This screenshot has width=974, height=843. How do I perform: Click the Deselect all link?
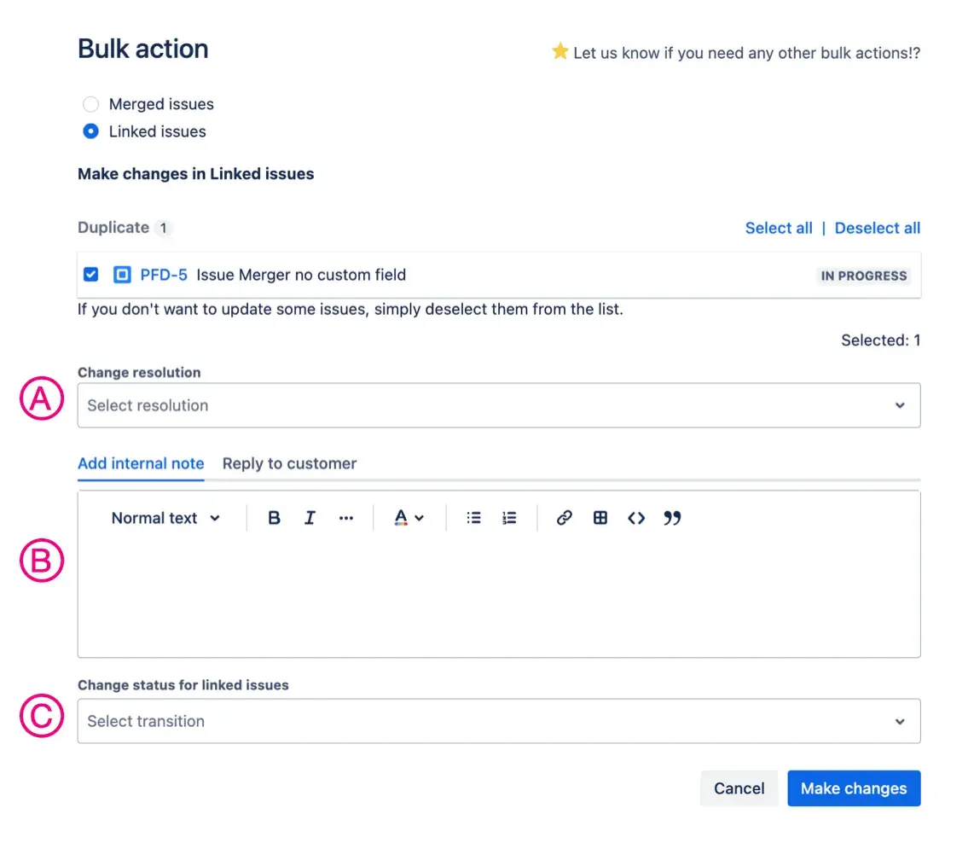coord(878,228)
